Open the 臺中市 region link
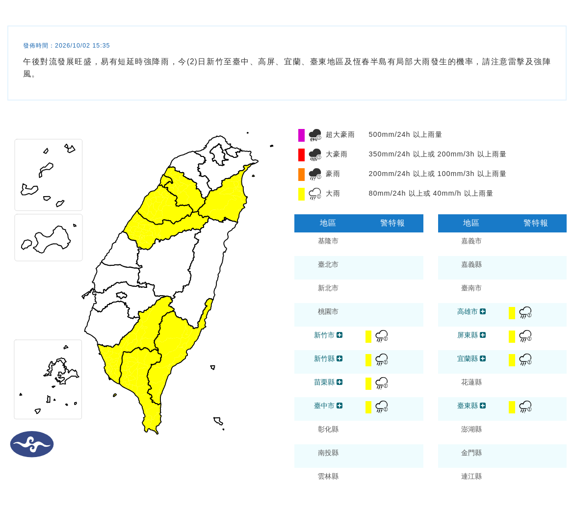 pyautogui.click(x=324, y=406)
